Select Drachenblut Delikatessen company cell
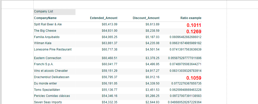Image resolution: width=258 pixels, height=104 pixels. [52, 77]
